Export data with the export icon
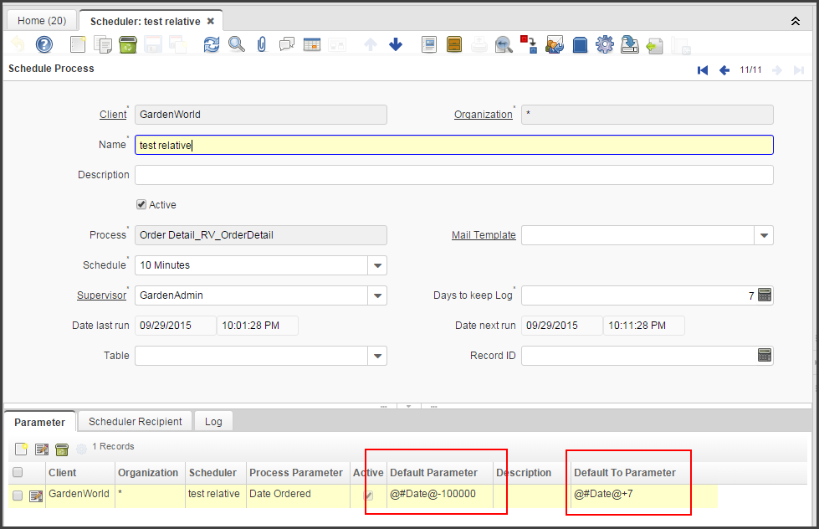 [629, 44]
